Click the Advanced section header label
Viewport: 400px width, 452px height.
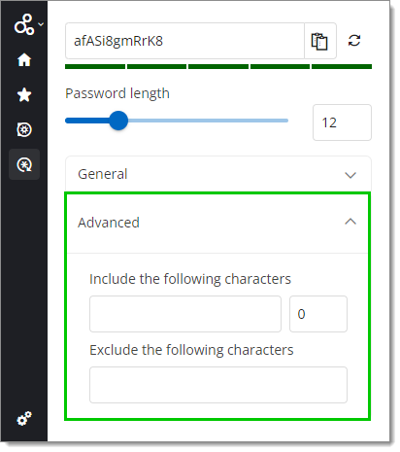(x=109, y=223)
